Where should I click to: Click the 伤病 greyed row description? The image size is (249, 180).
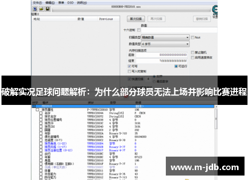pyautogui.click(x=56, y=167)
